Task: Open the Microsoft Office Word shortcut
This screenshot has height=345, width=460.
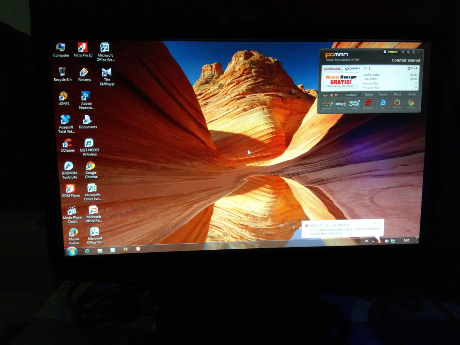Action: (105, 52)
